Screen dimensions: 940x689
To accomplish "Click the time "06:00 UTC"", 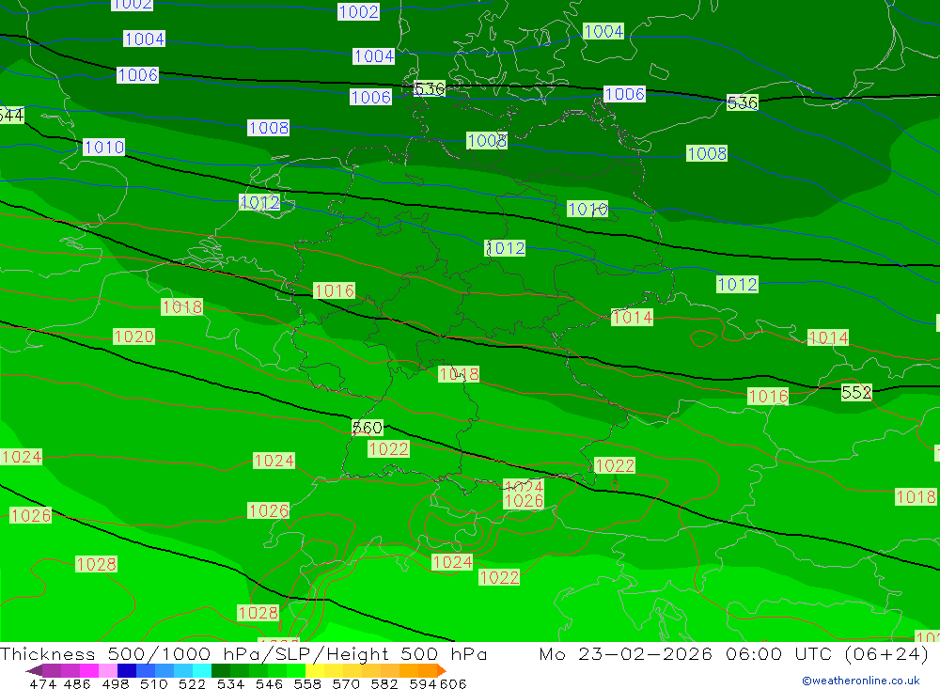I will pos(778,653).
